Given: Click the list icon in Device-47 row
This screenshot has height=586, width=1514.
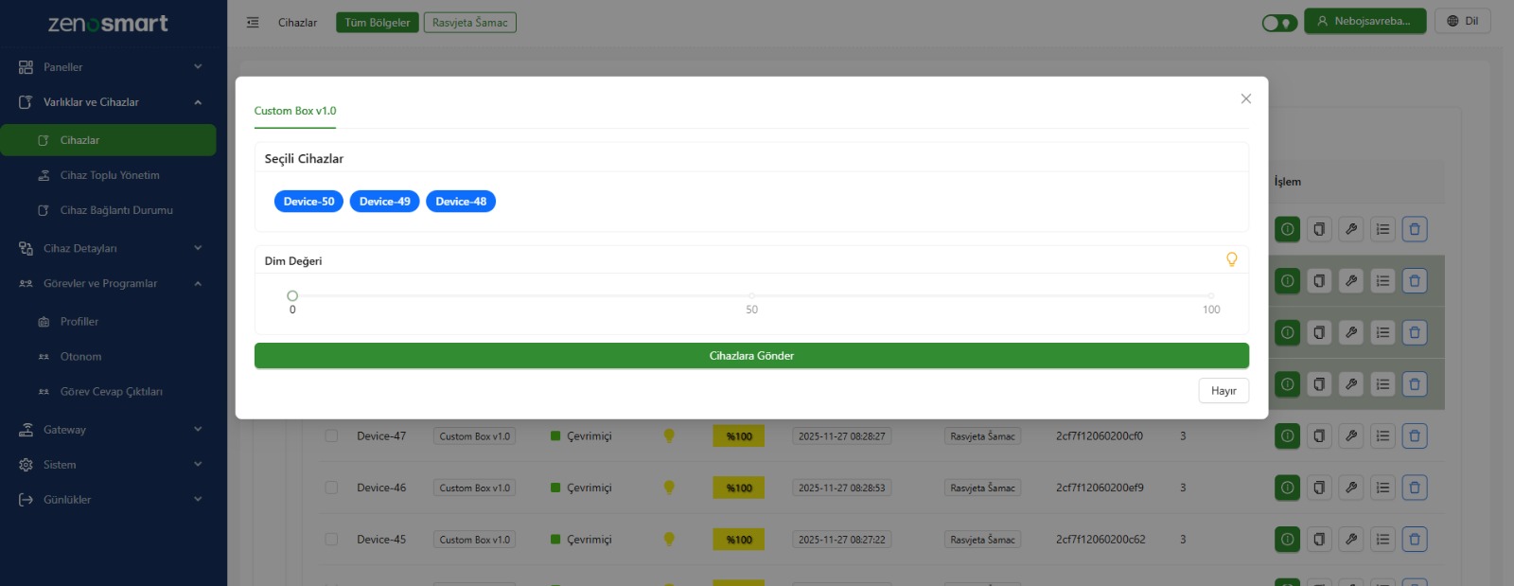Looking at the screenshot, I should (1382, 436).
